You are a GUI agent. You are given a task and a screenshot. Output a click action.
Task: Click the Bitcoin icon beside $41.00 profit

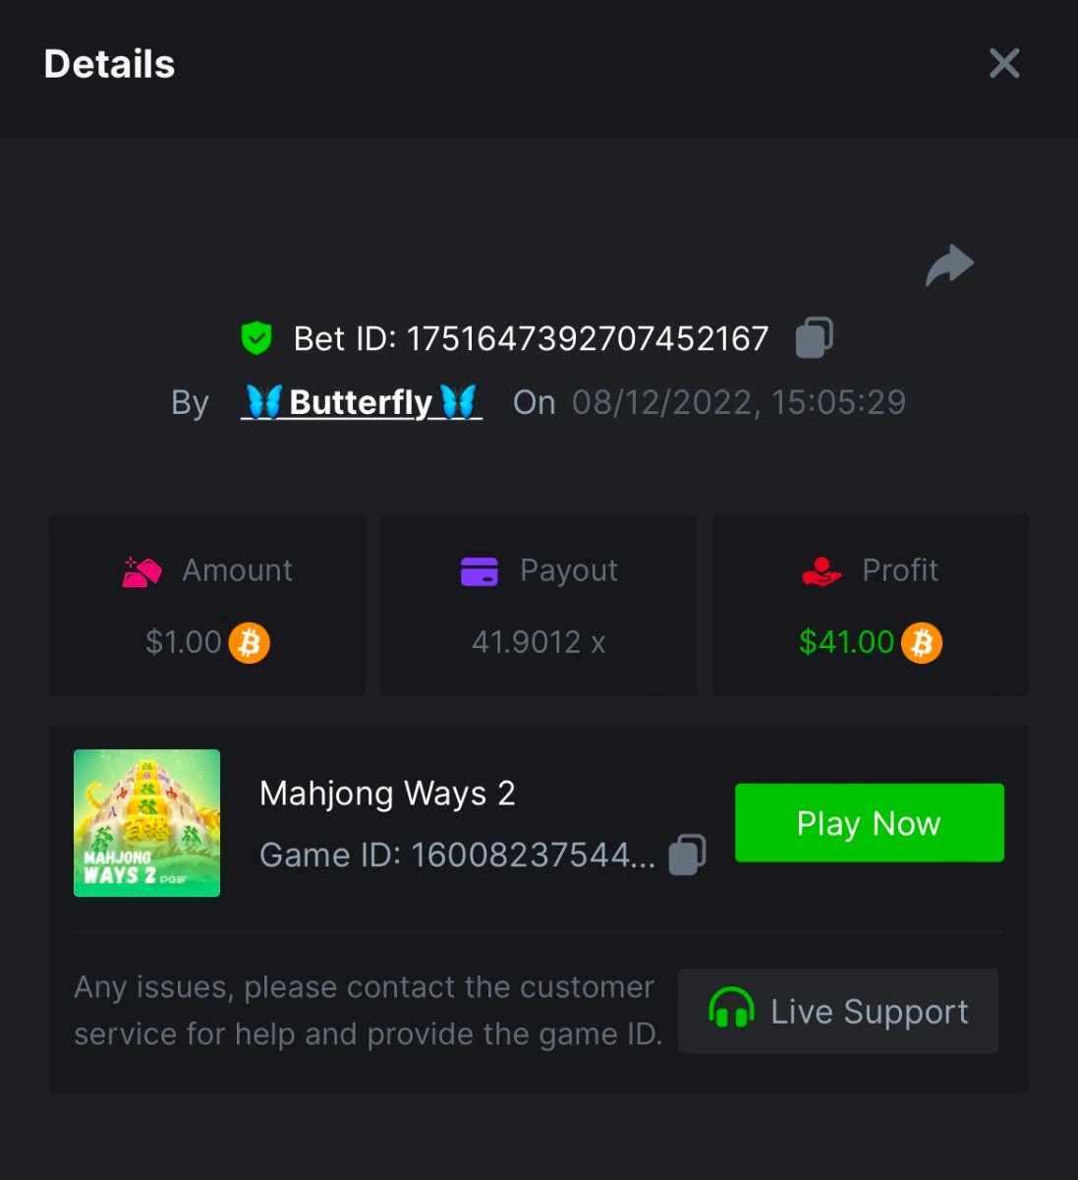pyautogui.click(x=922, y=643)
